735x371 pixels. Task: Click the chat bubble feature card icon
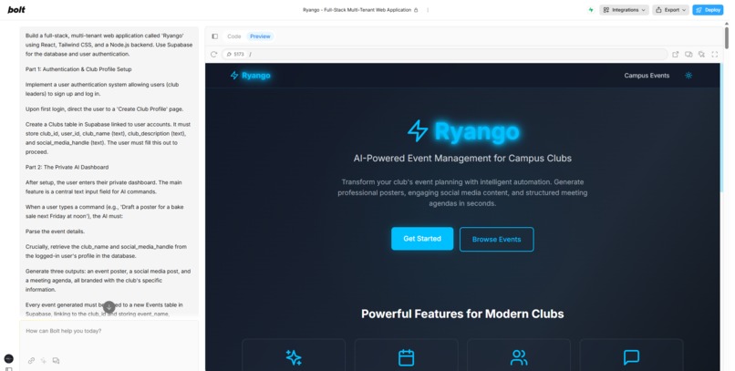pos(631,357)
